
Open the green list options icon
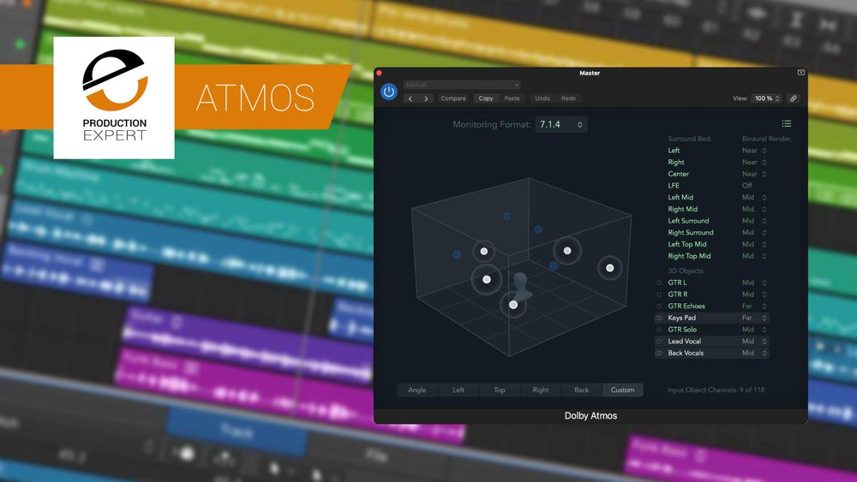tap(787, 124)
